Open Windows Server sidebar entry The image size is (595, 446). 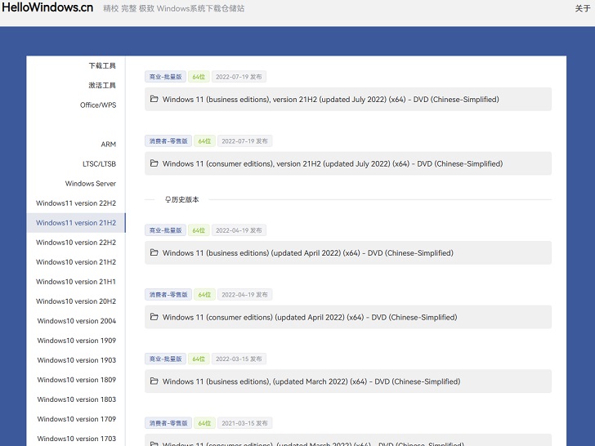point(90,184)
